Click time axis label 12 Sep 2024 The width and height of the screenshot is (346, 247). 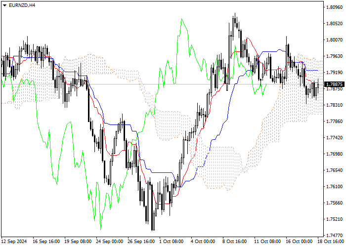pyautogui.click(x=14, y=242)
